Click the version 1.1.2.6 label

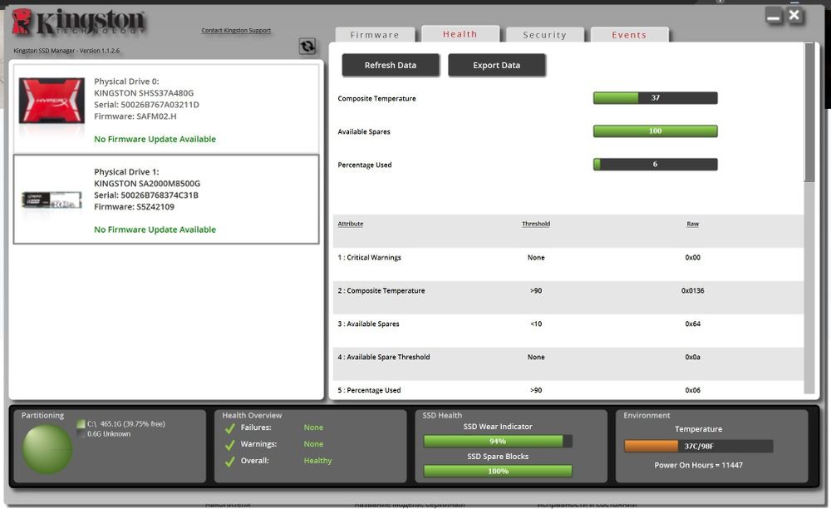(66, 51)
